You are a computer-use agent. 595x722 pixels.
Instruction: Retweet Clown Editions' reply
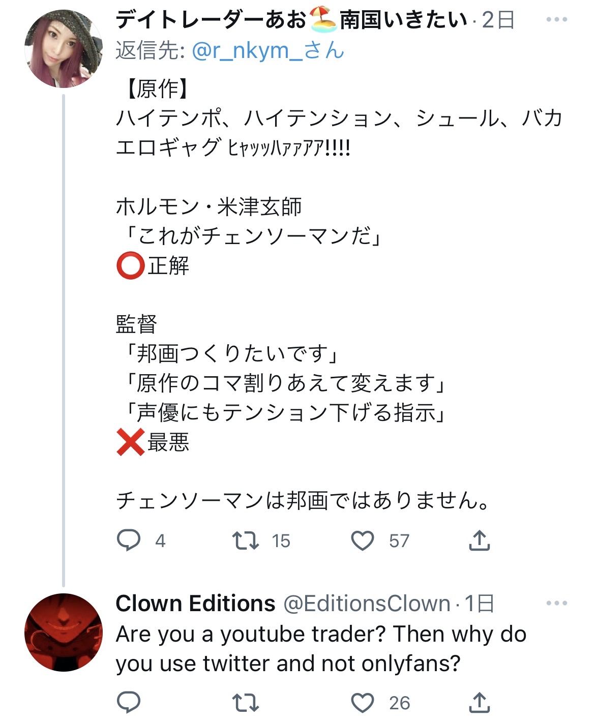tap(246, 703)
